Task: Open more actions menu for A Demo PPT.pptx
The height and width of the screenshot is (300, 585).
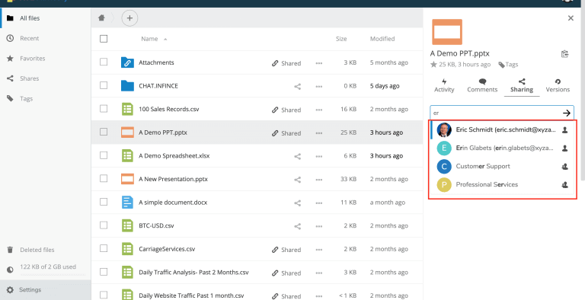Action: pos(319,133)
